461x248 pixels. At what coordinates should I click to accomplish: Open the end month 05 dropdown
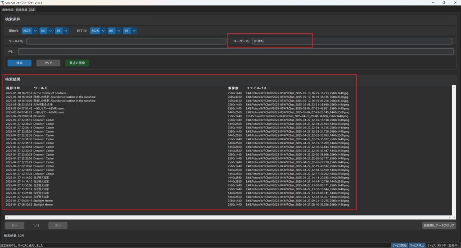115,31
